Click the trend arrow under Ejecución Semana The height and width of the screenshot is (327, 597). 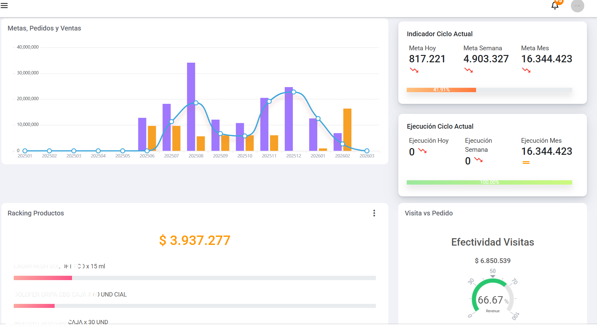click(x=478, y=161)
